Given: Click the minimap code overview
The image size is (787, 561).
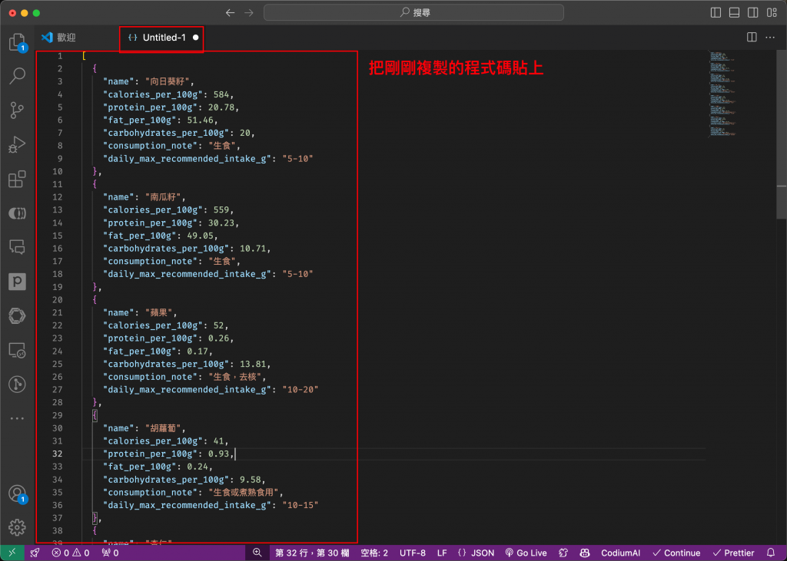Looking at the screenshot, I should (x=722, y=94).
